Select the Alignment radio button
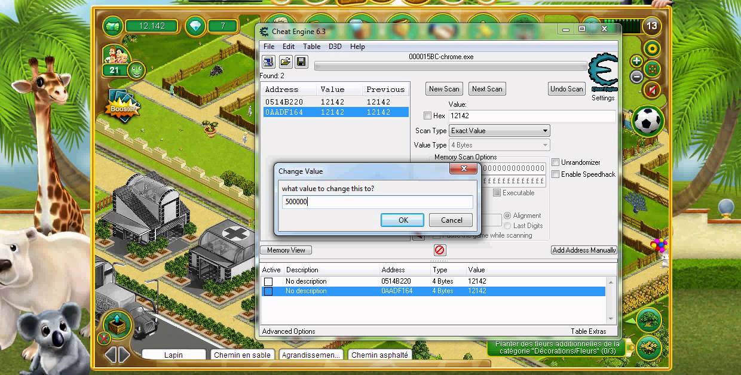This screenshot has width=741, height=375. [507, 216]
